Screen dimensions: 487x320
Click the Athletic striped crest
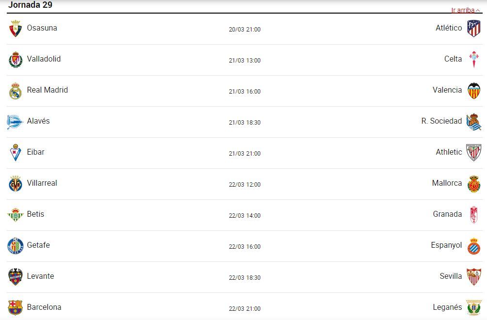pyautogui.click(x=473, y=152)
